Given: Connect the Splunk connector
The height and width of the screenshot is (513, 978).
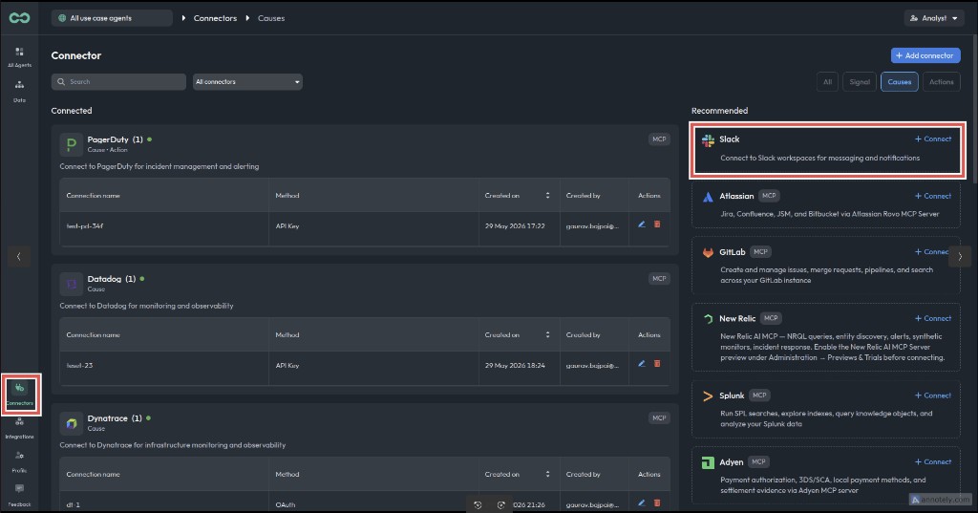Looking at the screenshot, I should pos(933,395).
